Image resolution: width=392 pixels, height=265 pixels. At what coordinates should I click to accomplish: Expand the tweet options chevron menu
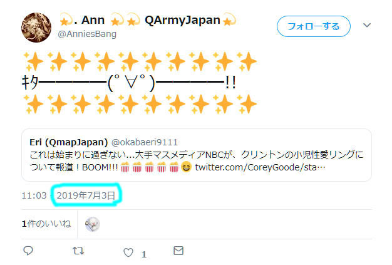pyautogui.click(x=367, y=25)
